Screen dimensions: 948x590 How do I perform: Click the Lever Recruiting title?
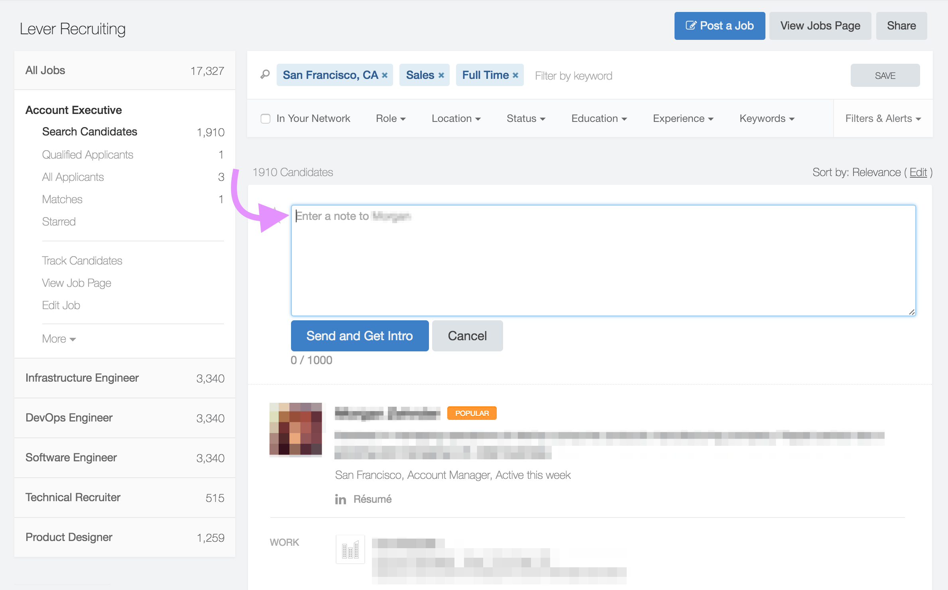click(x=73, y=29)
